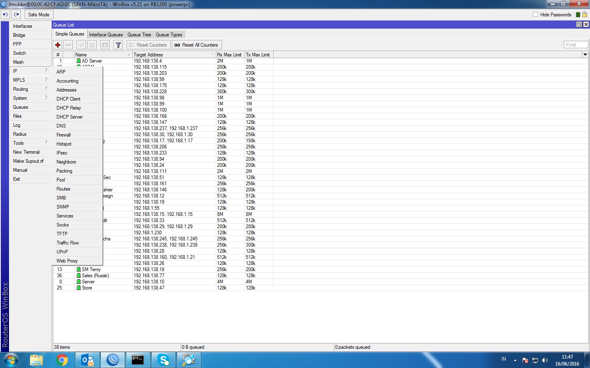The width and height of the screenshot is (590, 368).
Task: Click the Disable cross icon
Action: pyautogui.click(x=92, y=45)
